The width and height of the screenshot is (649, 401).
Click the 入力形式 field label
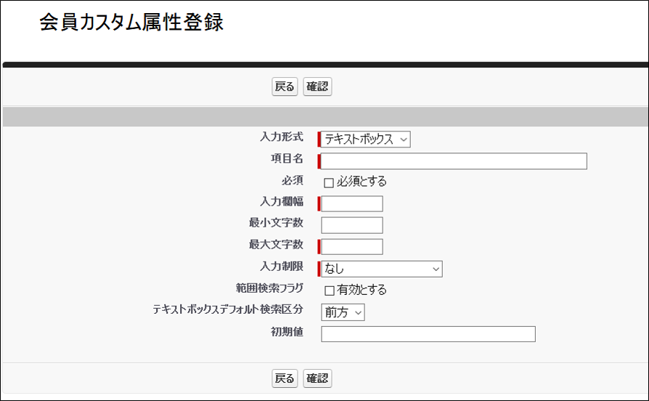coord(282,137)
